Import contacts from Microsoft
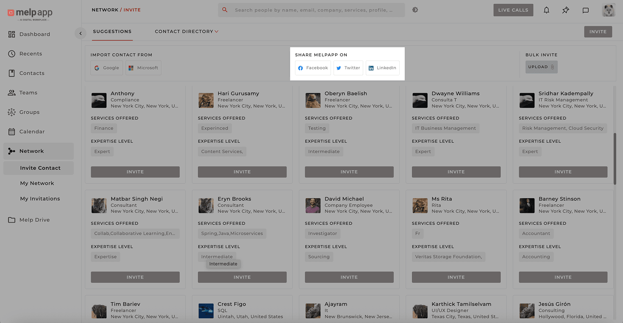 (143, 68)
